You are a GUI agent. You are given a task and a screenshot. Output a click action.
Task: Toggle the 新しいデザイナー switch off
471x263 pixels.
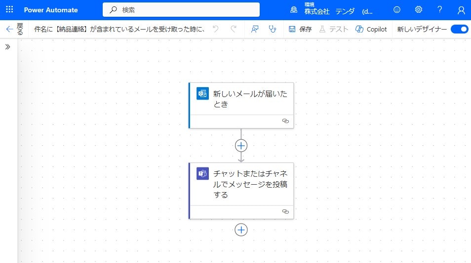click(459, 29)
